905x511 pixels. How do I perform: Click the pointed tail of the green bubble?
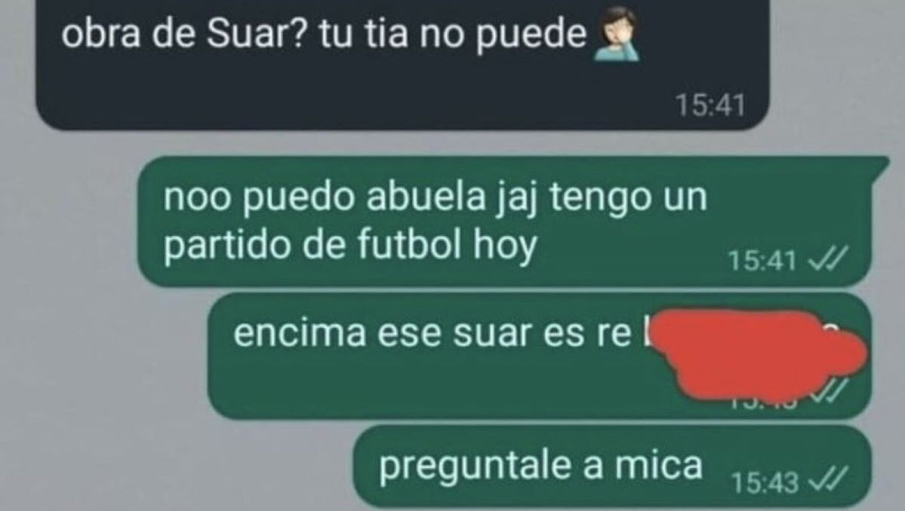pyautogui.click(x=880, y=167)
